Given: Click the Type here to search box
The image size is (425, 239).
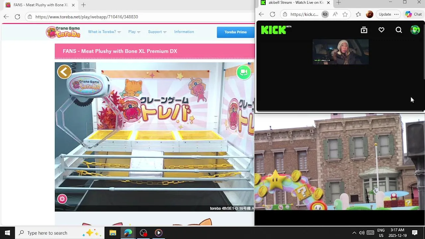Looking at the screenshot, I should [60, 233].
